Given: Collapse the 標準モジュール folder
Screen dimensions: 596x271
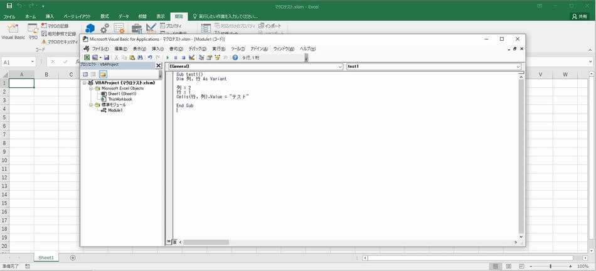Looking at the screenshot, I should pos(91,105).
